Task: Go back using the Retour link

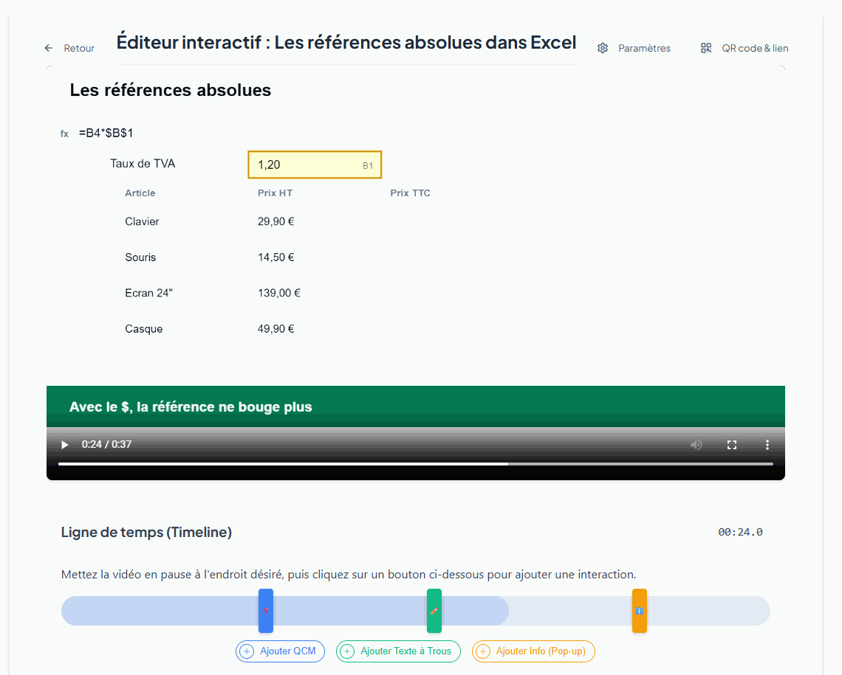Action: [79, 48]
